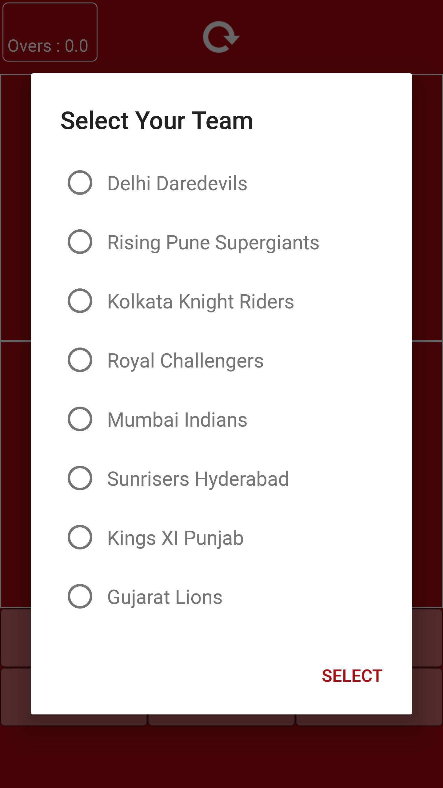The image size is (443, 788).
Task: Click the Delhi Daredevils team name
Action: coord(177,183)
